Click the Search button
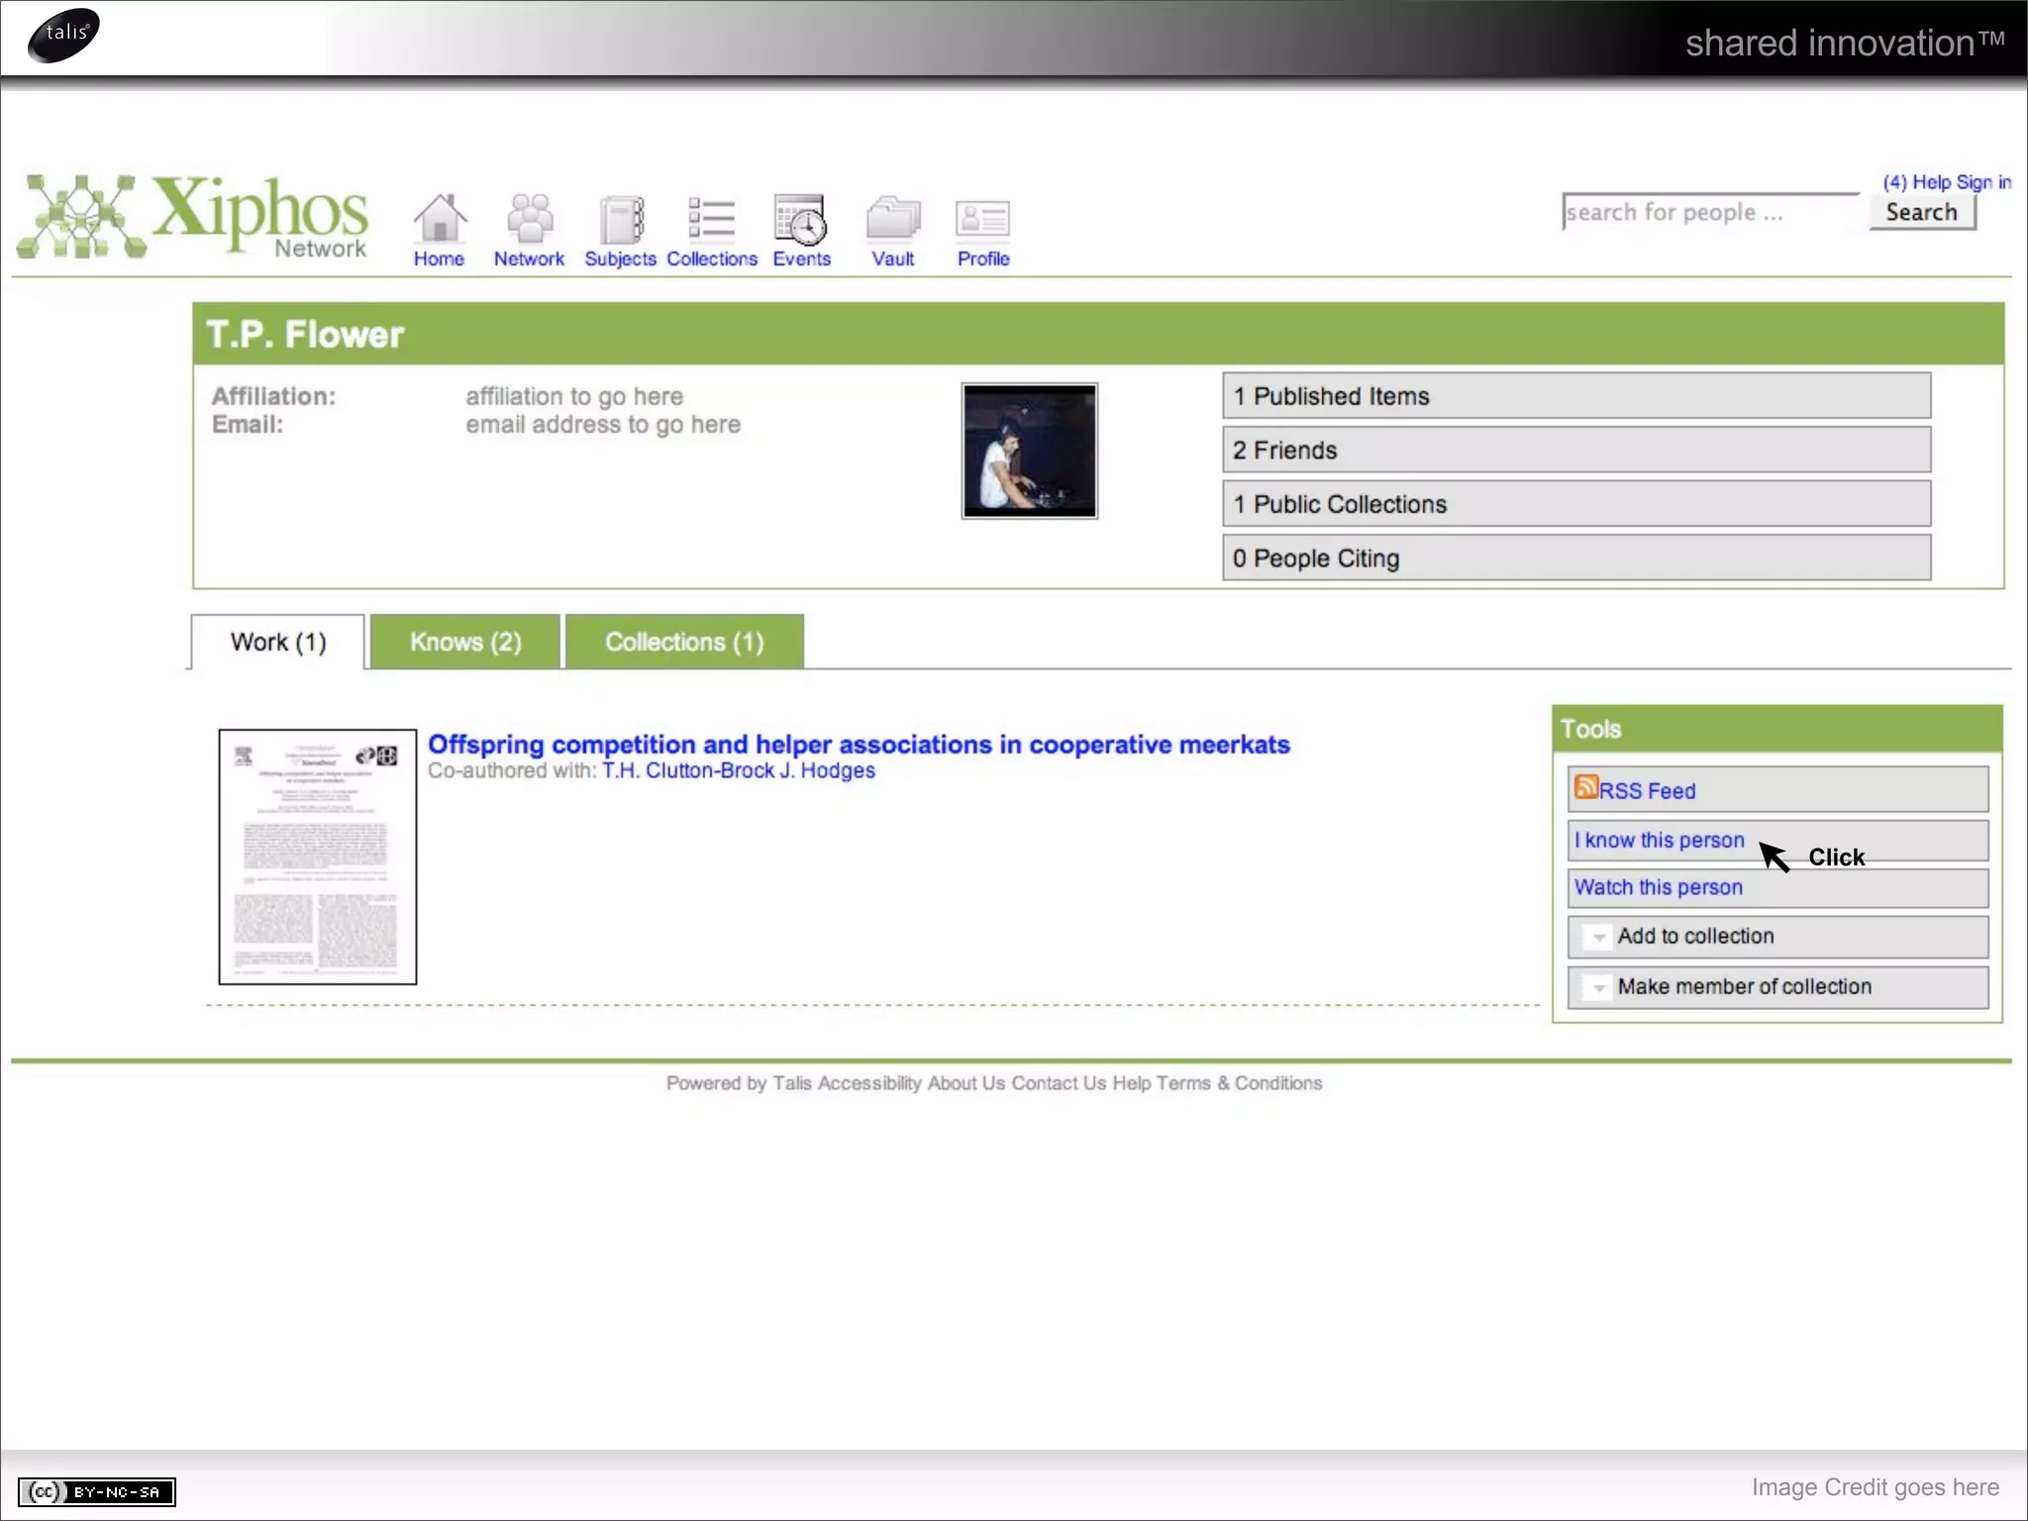This screenshot has width=2028, height=1521. tap(1922, 212)
